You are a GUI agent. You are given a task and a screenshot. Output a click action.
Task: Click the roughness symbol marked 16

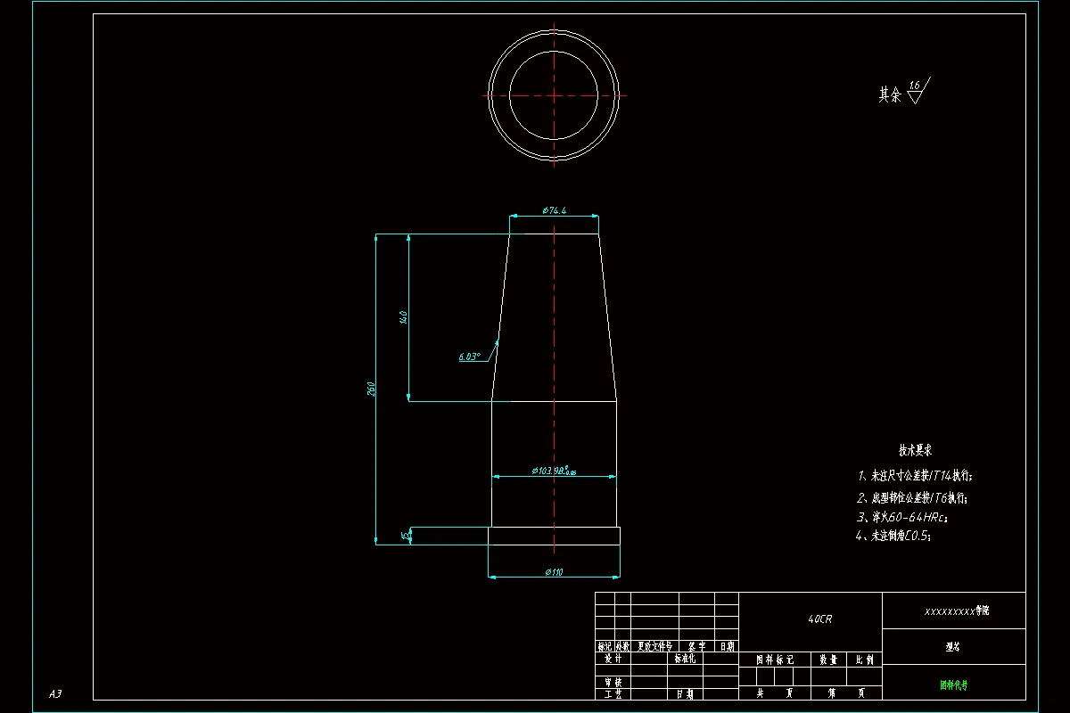tap(917, 90)
